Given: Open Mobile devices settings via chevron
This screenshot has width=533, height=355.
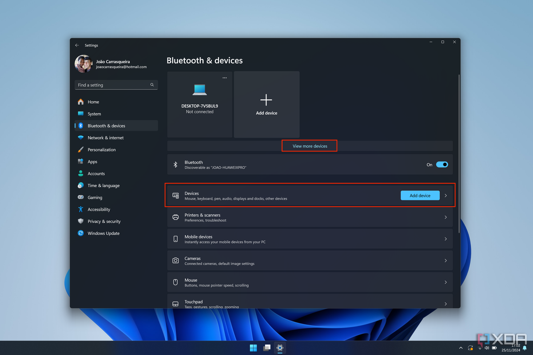Looking at the screenshot, I should coord(445,239).
